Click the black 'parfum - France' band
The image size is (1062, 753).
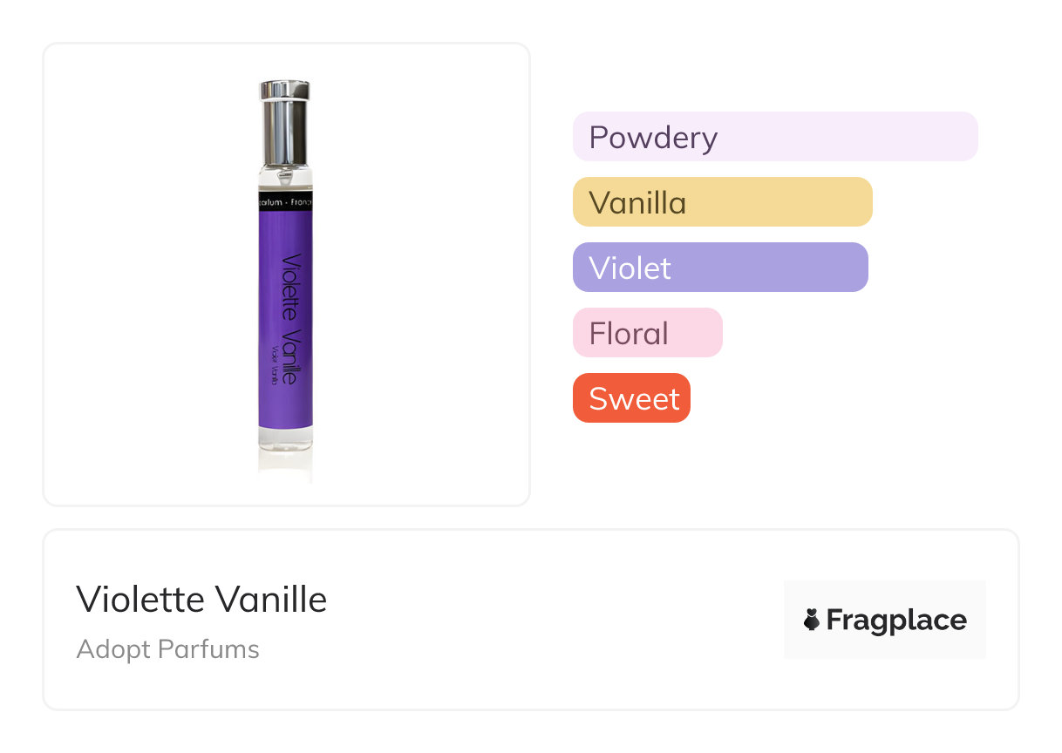point(285,202)
